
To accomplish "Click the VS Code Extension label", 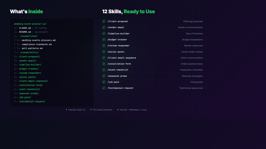I will pos(102,110).
